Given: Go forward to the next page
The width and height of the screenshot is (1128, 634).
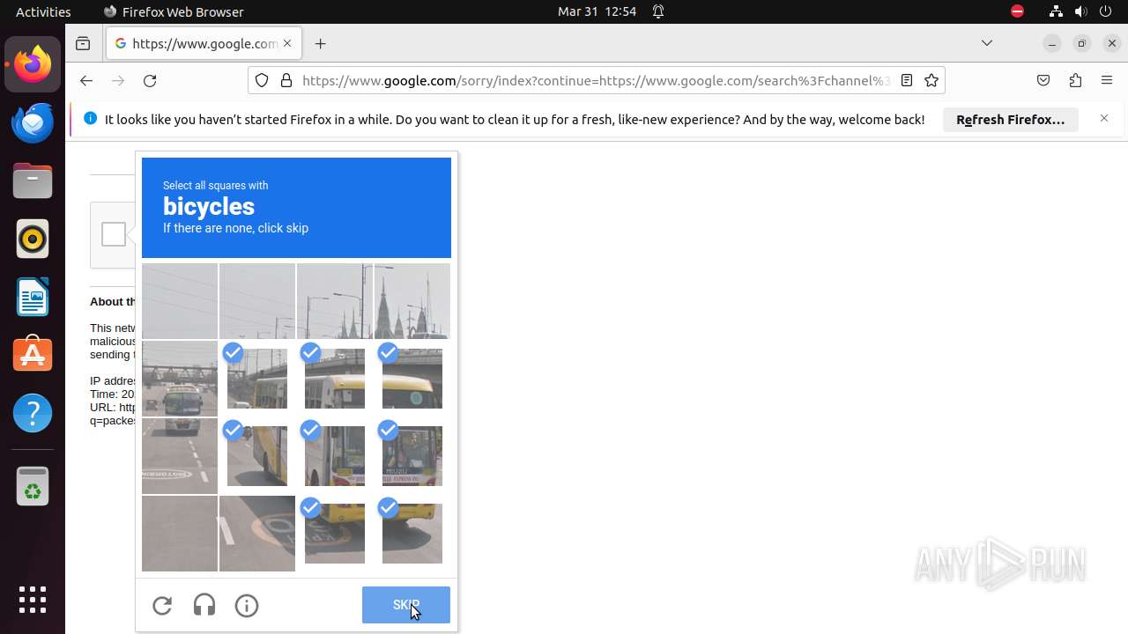Looking at the screenshot, I should pos(118,80).
